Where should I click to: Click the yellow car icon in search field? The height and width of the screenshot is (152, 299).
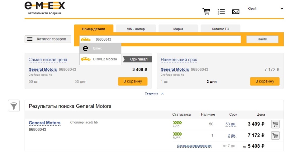pos(86,39)
